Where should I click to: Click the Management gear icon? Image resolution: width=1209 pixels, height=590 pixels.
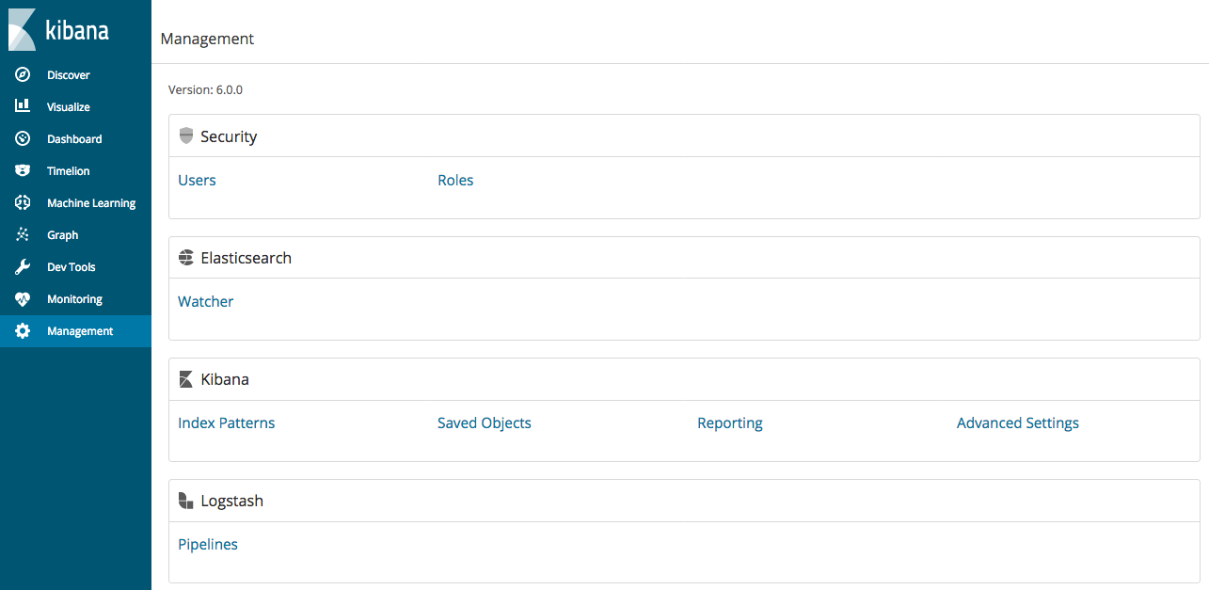pos(22,330)
